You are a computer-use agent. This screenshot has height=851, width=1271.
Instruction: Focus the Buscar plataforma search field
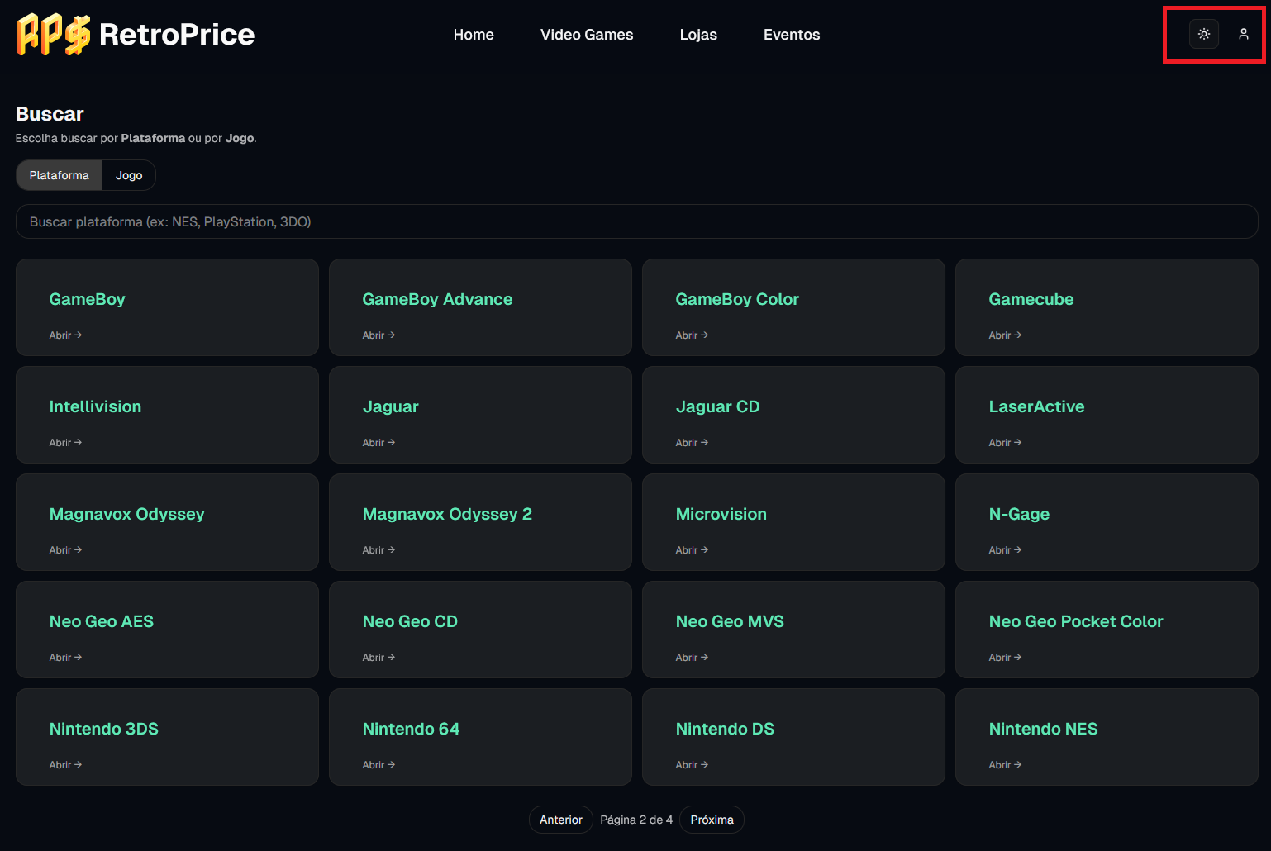coord(636,221)
